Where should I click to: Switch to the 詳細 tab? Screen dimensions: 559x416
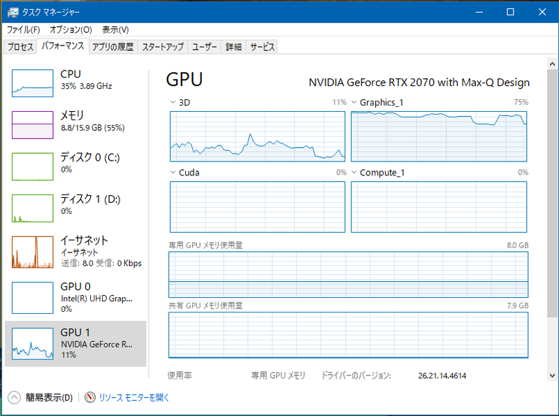pos(233,47)
